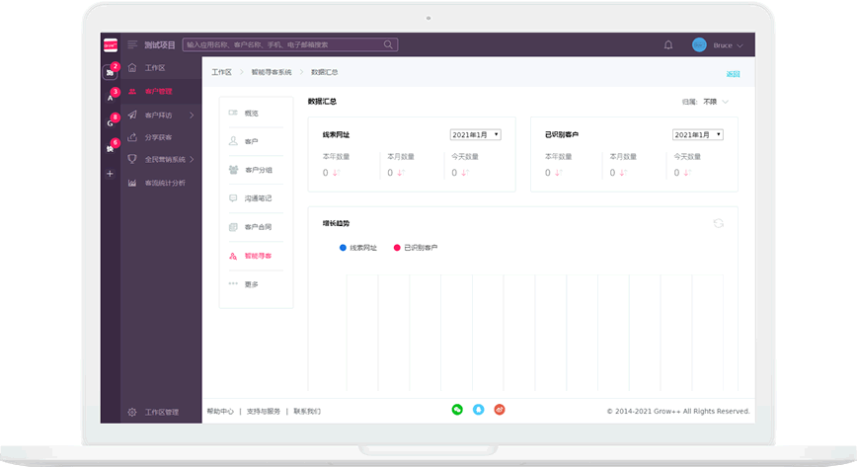Screen dimensions: 857x467
Task: Click the notification bell icon
Action: pos(668,45)
